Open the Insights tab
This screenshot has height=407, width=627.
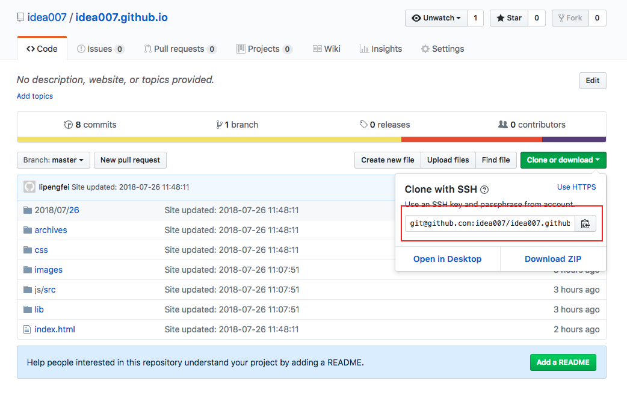coord(381,49)
